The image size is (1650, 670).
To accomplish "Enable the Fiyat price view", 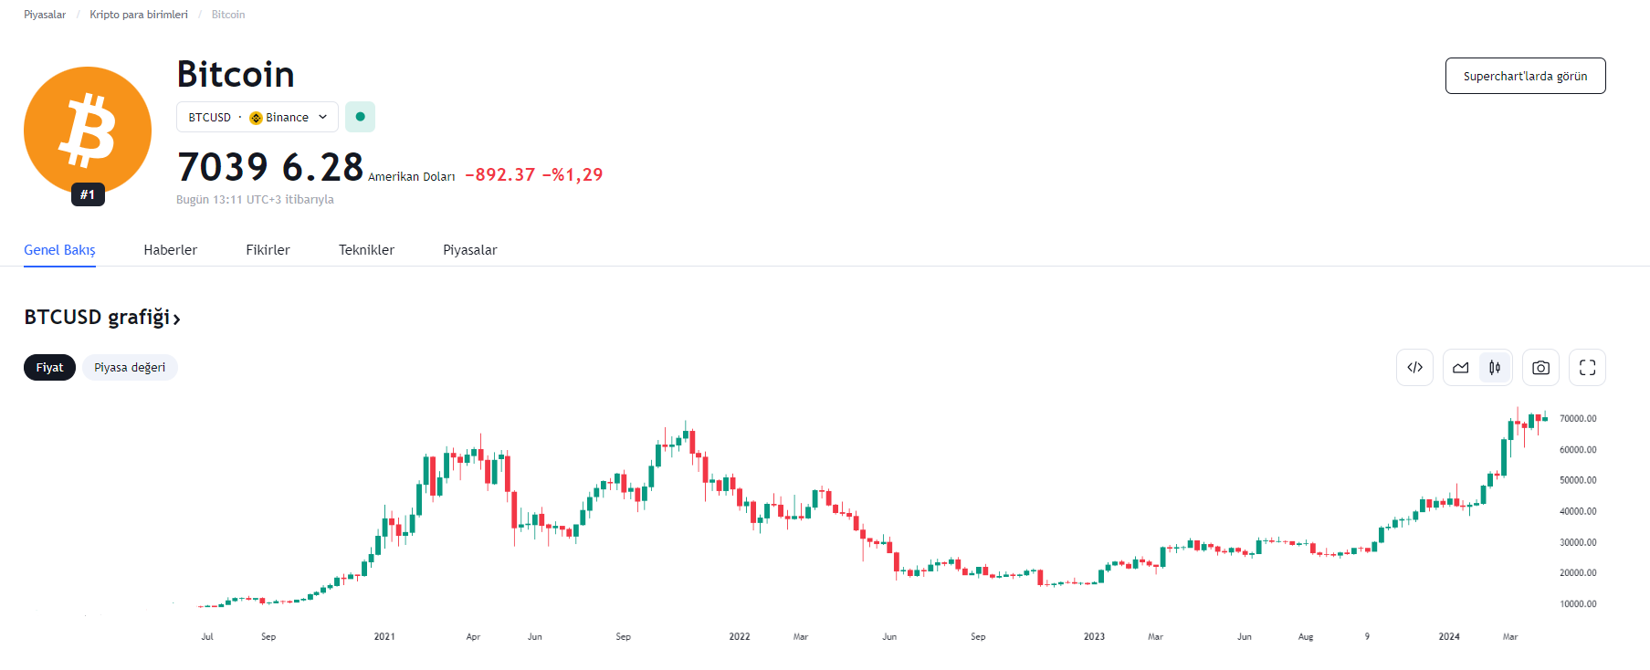I will (49, 367).
